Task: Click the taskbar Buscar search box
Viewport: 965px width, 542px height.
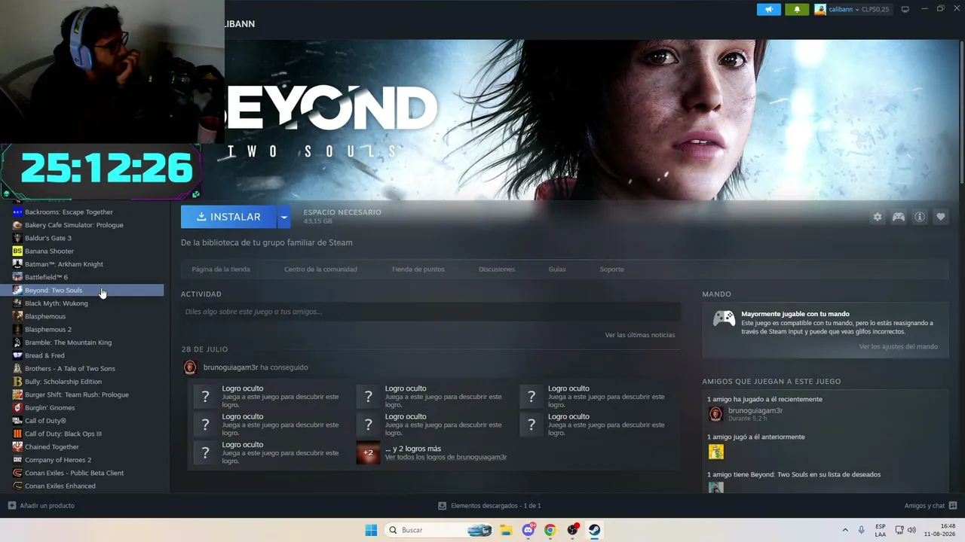Action: click(x=440, y=530)
